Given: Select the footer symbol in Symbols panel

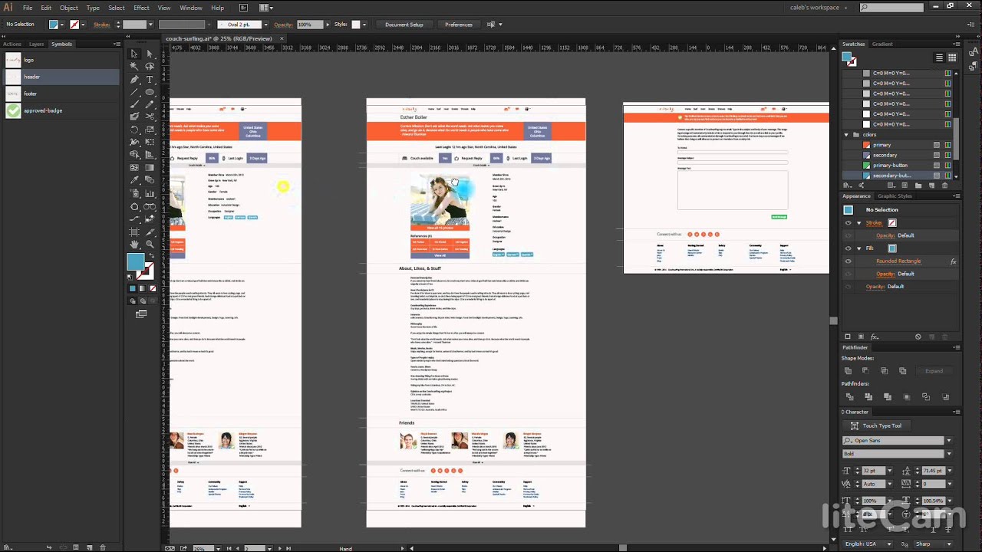Looking at the screenshot, I should 31,94.
